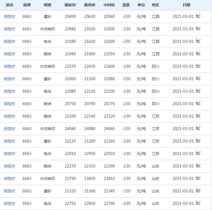Open 铝型材 link in 四川 木纹转印 row
The image size is (212, 210).
(9, 66)
